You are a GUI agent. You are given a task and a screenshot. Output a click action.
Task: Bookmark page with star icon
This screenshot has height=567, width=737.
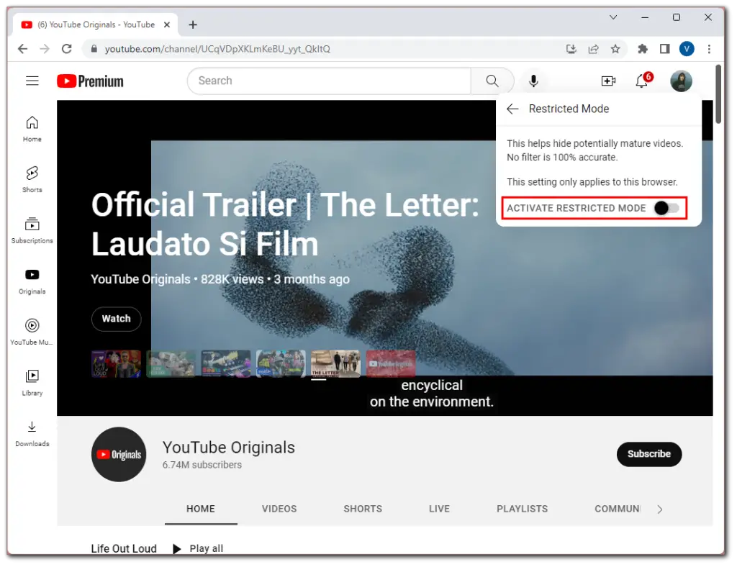coord(615,49)
